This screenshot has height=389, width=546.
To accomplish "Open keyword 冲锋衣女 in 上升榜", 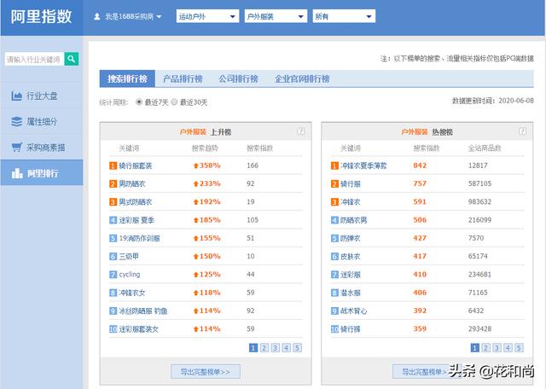I will 132,293.
